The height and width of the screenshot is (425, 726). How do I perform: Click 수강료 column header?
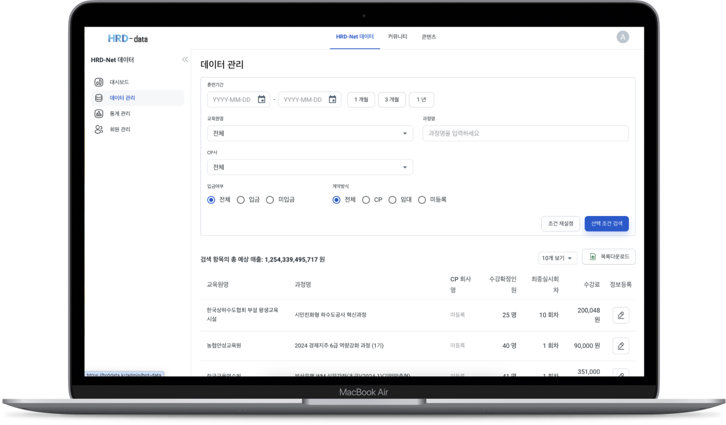click(592, 285)
